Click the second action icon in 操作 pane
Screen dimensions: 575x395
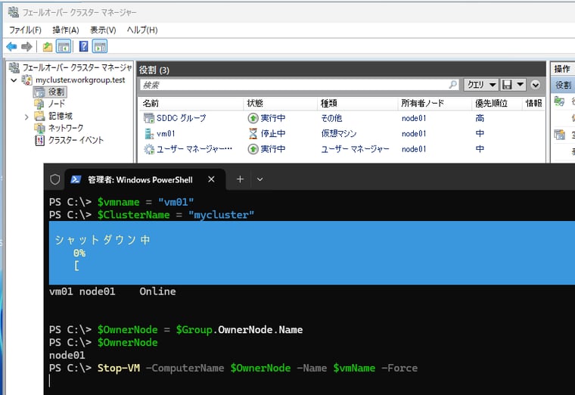[559, 135]
